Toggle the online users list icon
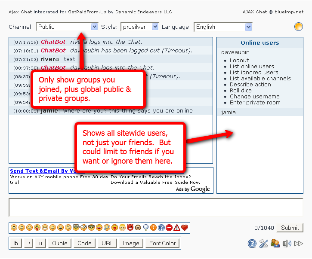 (275, 244)
